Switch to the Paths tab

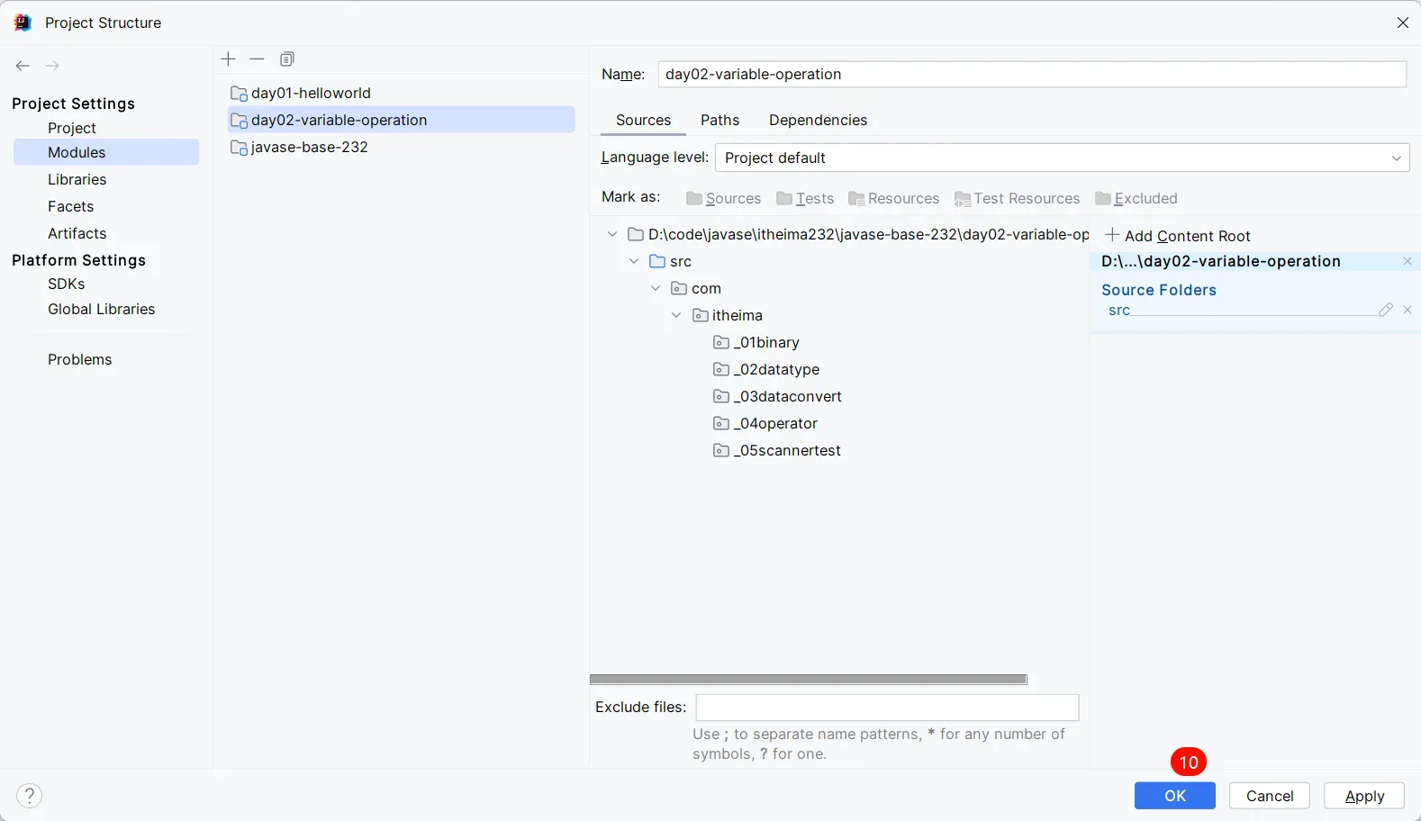(x=720, y=120)
